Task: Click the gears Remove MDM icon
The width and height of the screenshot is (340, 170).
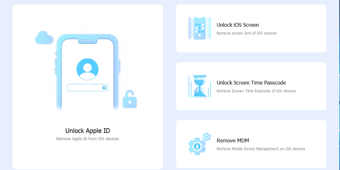Action: tap(200, 144)
